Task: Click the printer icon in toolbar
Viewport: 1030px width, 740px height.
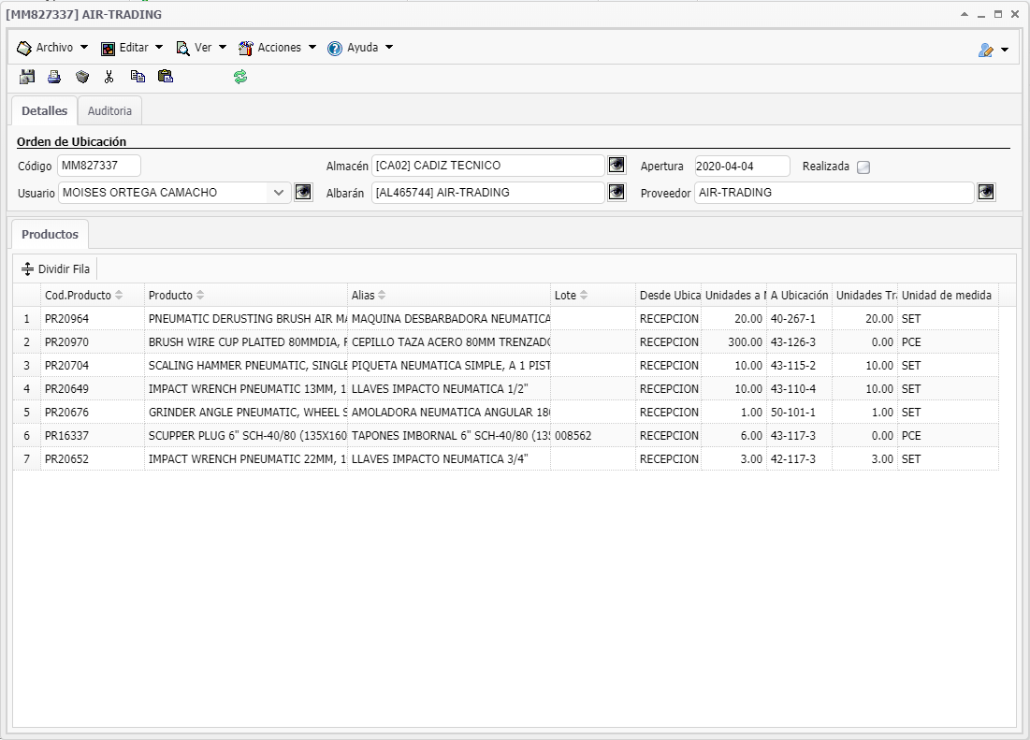Action: [54, 78]
